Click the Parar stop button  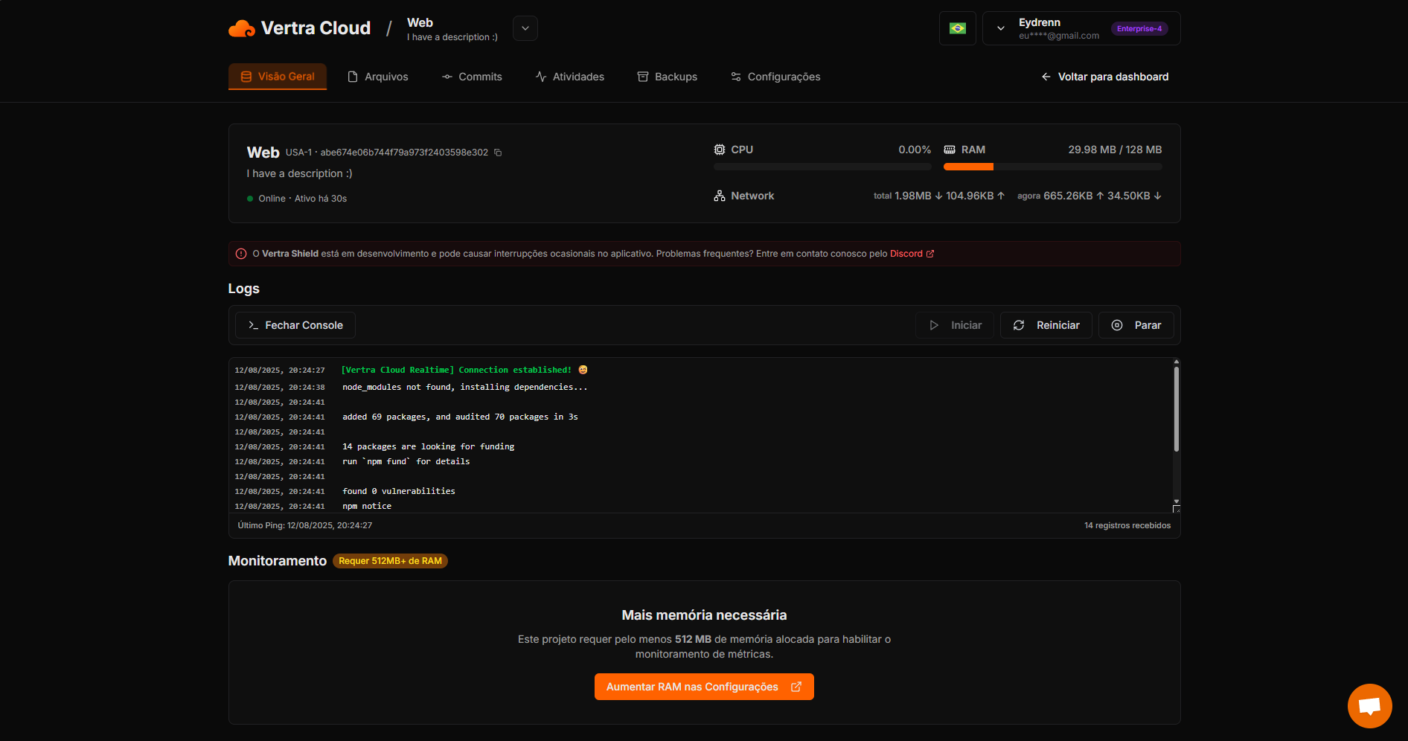click(x=1136, y=325)
